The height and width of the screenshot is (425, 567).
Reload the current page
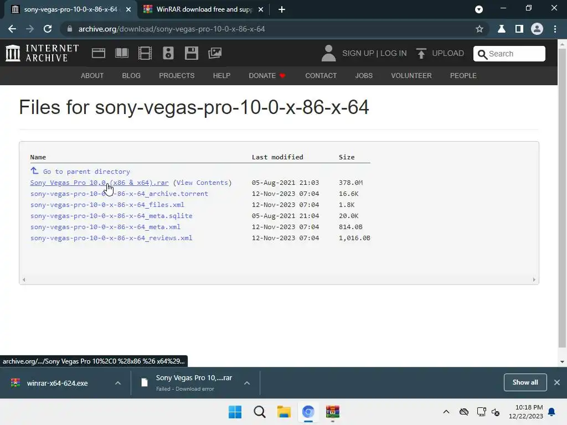(48, 29)
